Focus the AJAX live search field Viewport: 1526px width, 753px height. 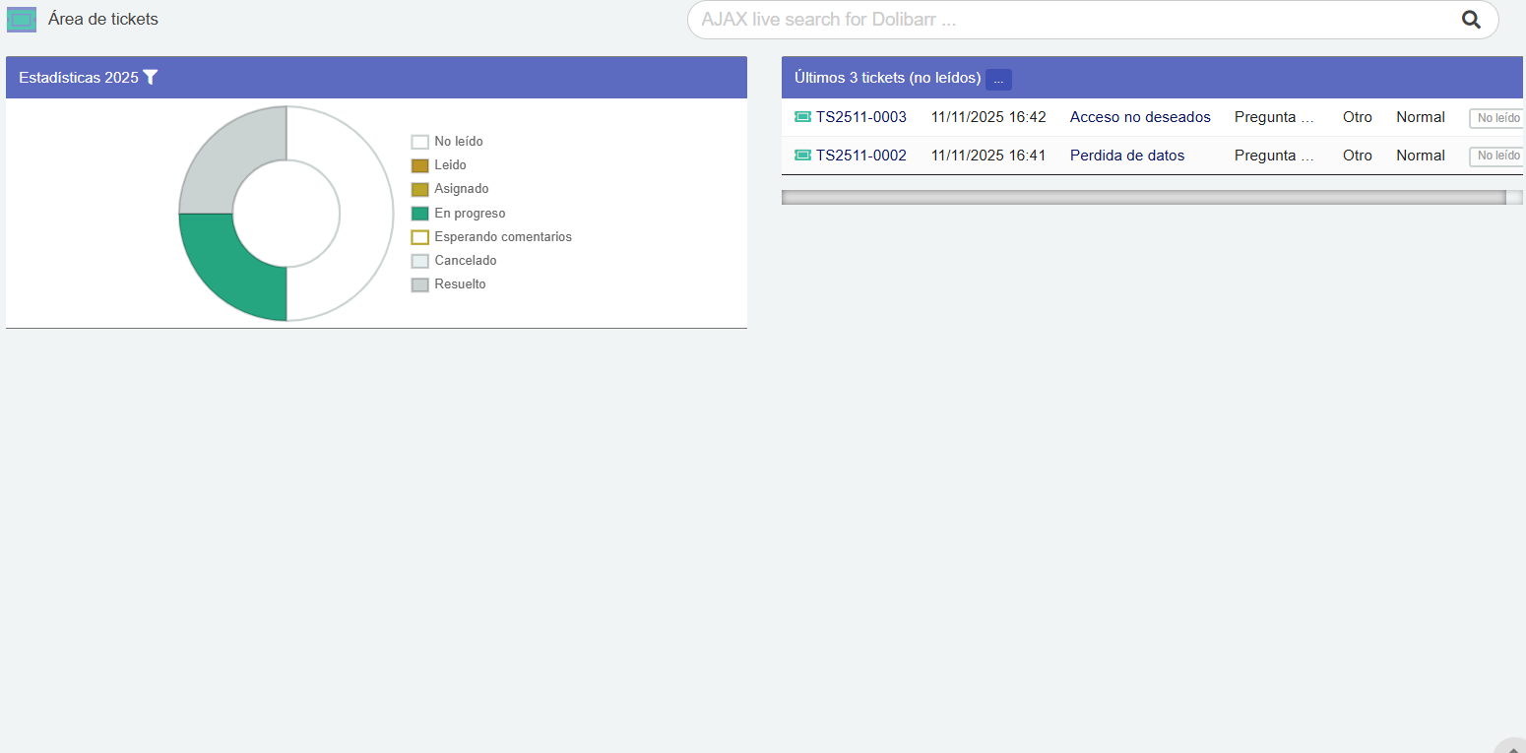(x=1073, y=20)
